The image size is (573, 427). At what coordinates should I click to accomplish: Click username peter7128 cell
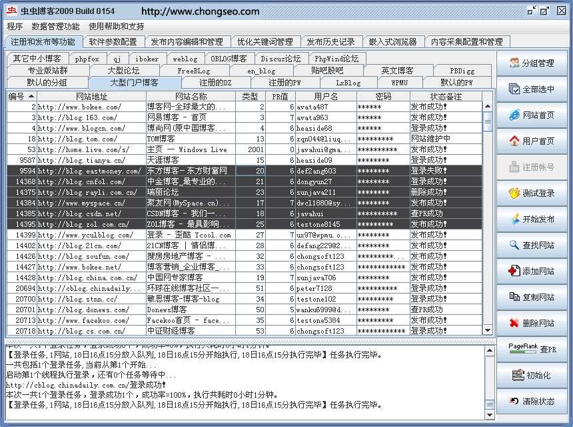[x=326, y=288]
